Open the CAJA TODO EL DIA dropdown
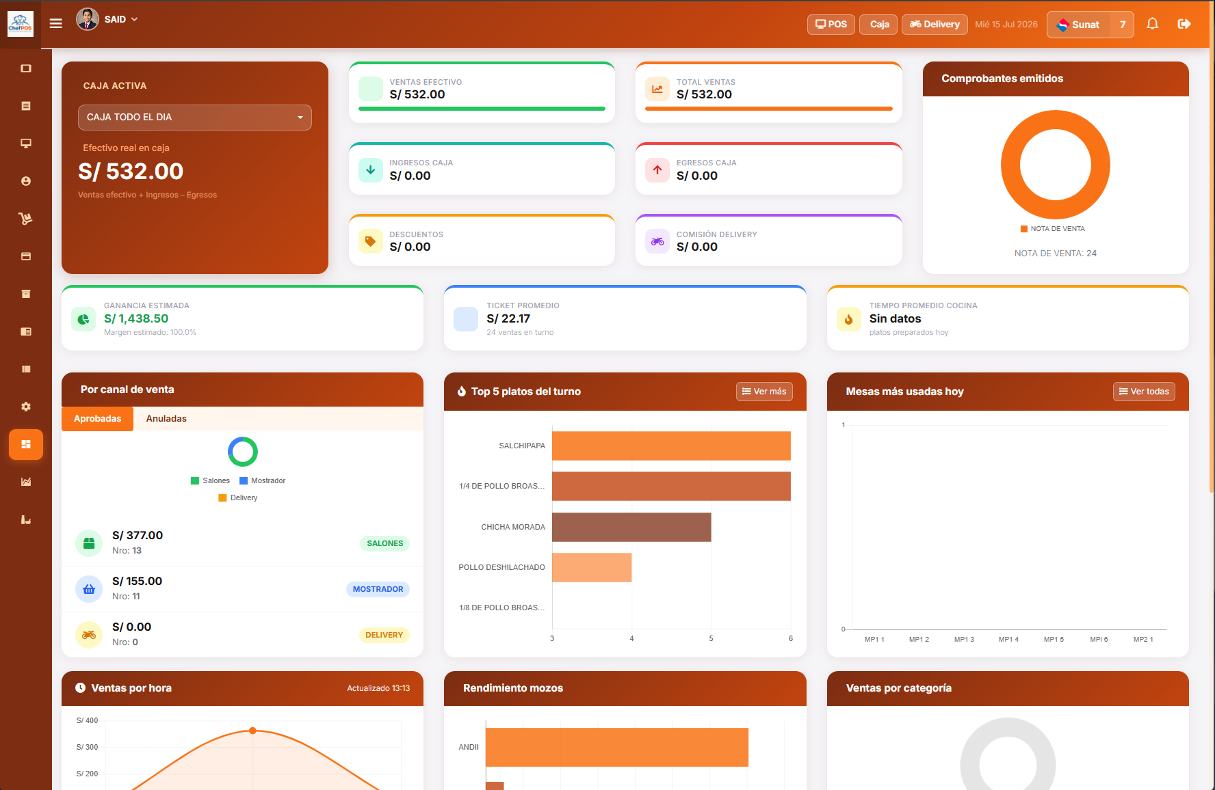The height and width of the screenshot is (790, 1215). [x=195, y=118]
